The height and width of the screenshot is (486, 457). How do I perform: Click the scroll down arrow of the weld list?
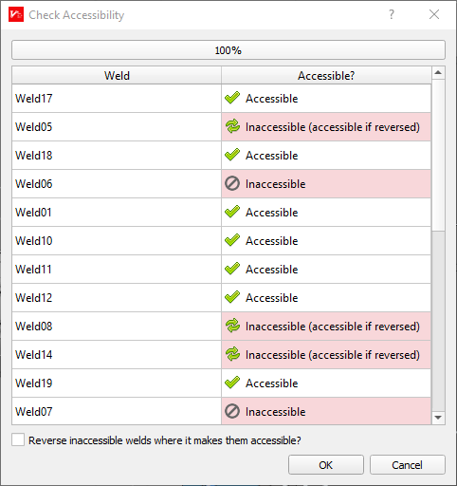coord(438,418)
